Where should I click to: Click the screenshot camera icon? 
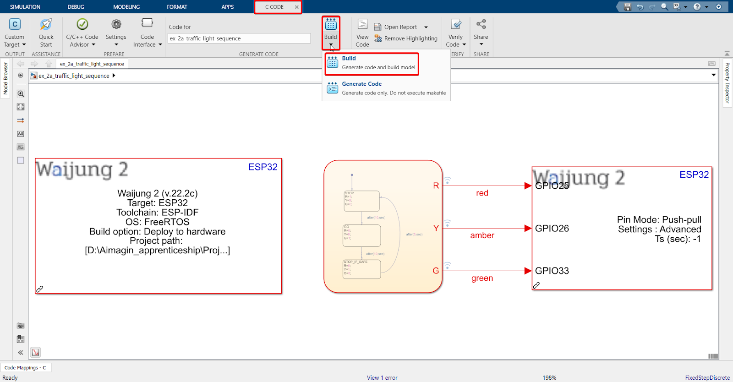tap(21, 326)
